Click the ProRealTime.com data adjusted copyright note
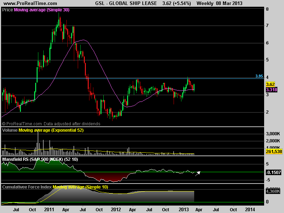Screen dimensions: 284x213 tap(51, 124)
